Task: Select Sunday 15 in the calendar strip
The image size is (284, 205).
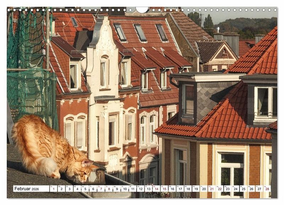Action: tap(164, 189)
